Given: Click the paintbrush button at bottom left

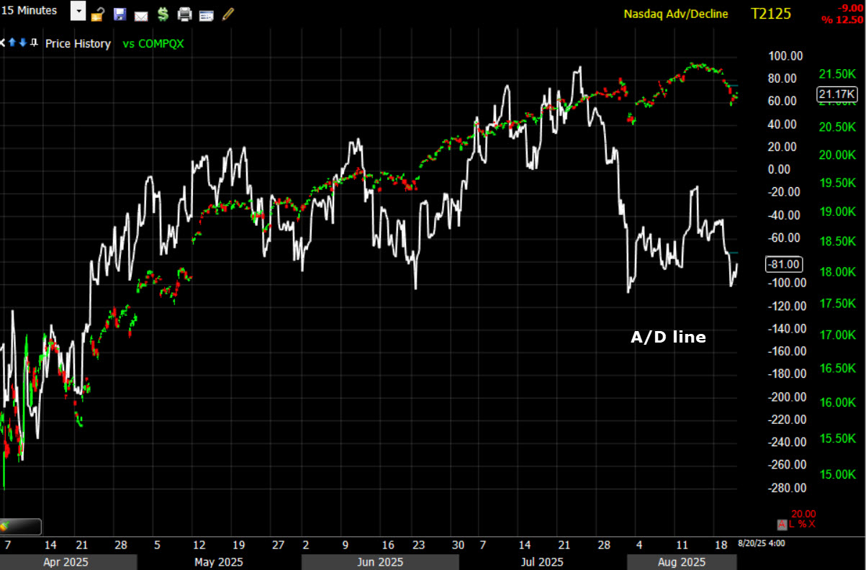Looking at the screenshot, I should click(x=20, y=527).
